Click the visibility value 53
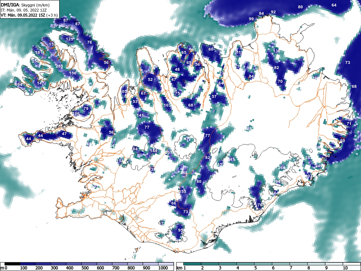This screenshot has width=361, height=271. coord(135,102)
